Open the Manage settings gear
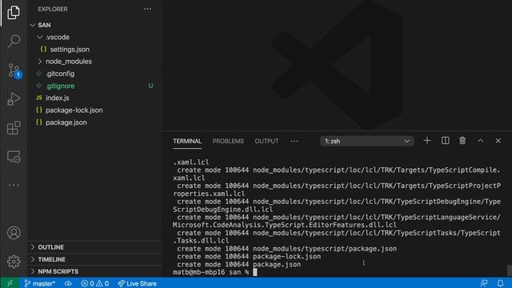The width and height of the screenshot is (512, 288). pos(14,262)
